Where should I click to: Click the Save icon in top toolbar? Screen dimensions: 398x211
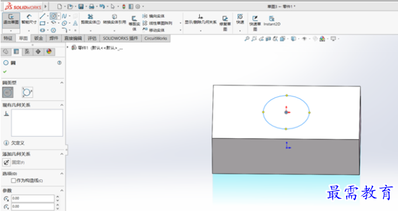coord(81,6)
